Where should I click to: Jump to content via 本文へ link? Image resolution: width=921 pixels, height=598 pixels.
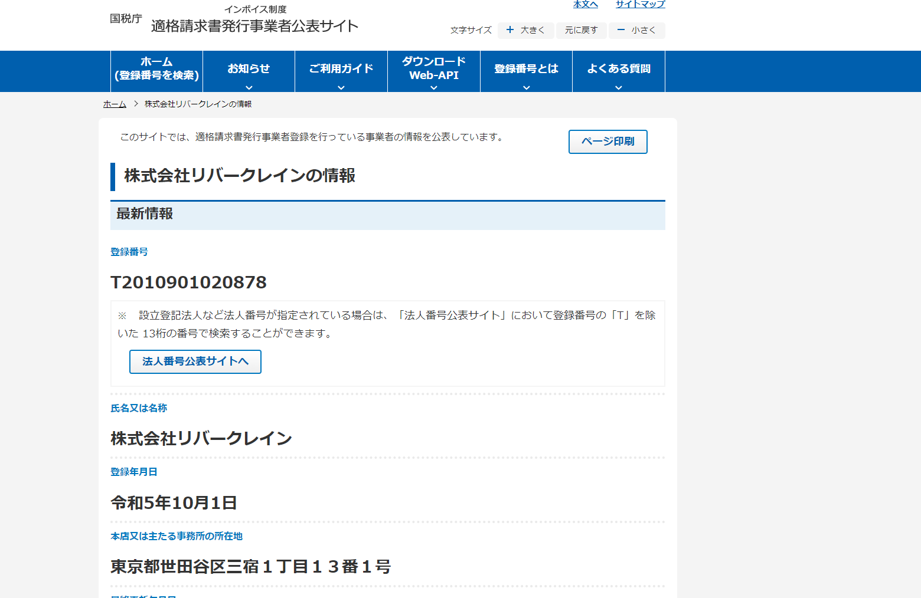click(x=585, y=5)
